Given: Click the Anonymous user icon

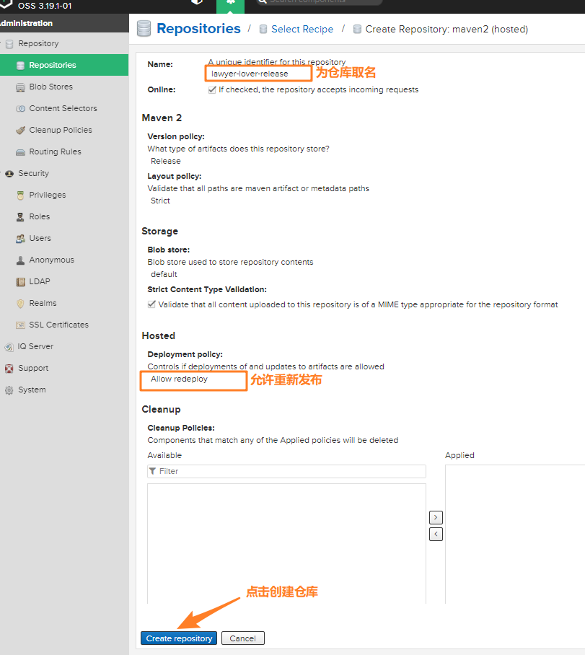Looking at the screenshot, I should point(20,260).
